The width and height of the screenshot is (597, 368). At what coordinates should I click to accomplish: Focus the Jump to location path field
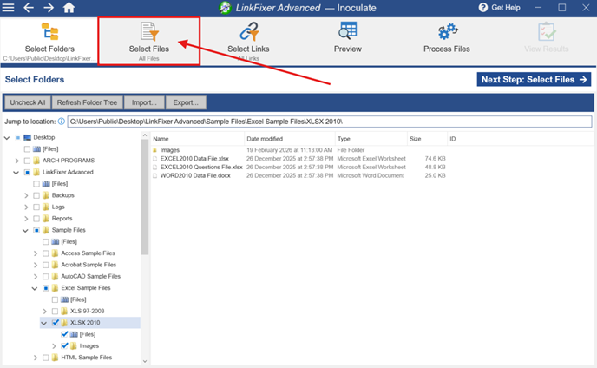(x=330, y=122)
